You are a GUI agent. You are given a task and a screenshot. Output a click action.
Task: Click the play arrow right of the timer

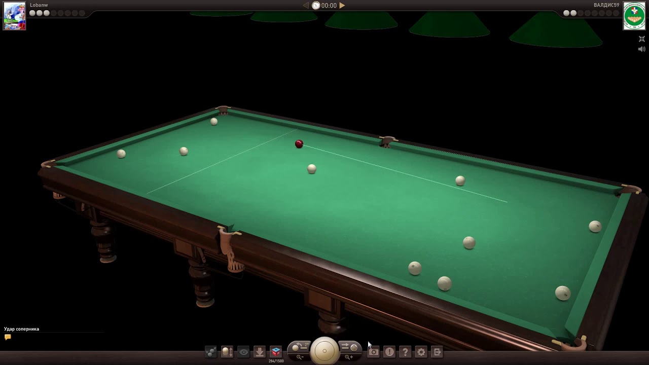tap(342, 6)
